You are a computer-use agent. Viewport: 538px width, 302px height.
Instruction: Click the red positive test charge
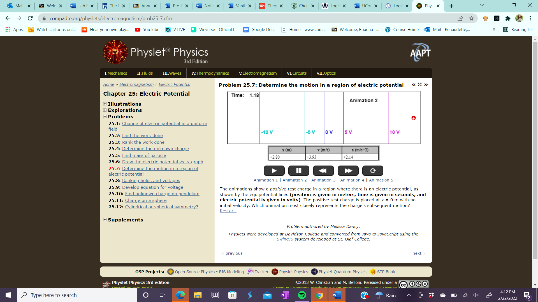(414, 118)
